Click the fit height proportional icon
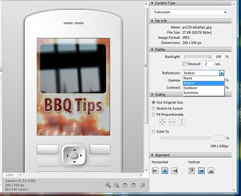The height and width of the screenshot is (196, 241). (x=182, y=122)
